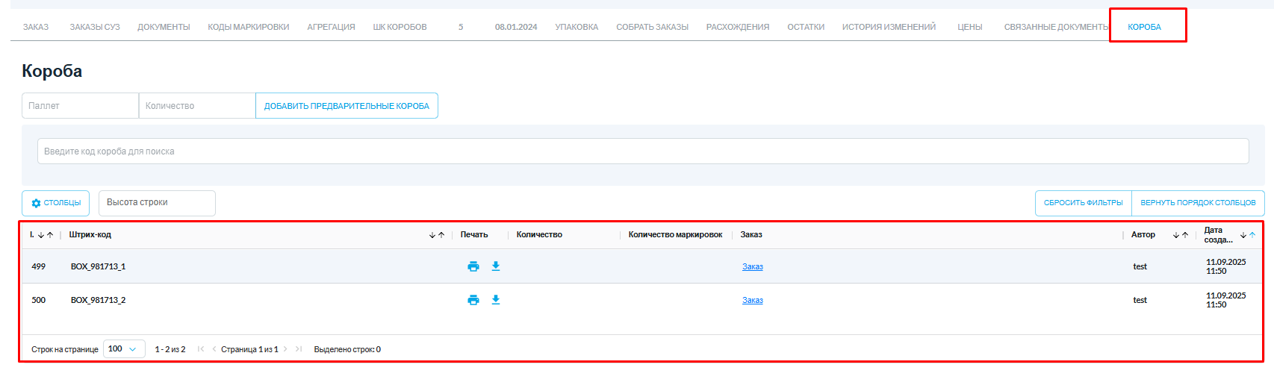
Task: Switch to the ЦЕНЫ tab
Action: (970, 27)
